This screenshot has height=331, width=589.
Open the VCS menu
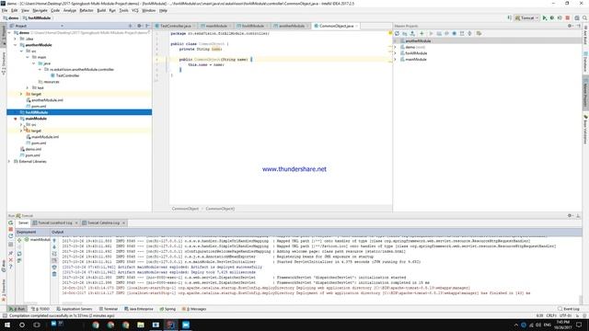[135, 10]
